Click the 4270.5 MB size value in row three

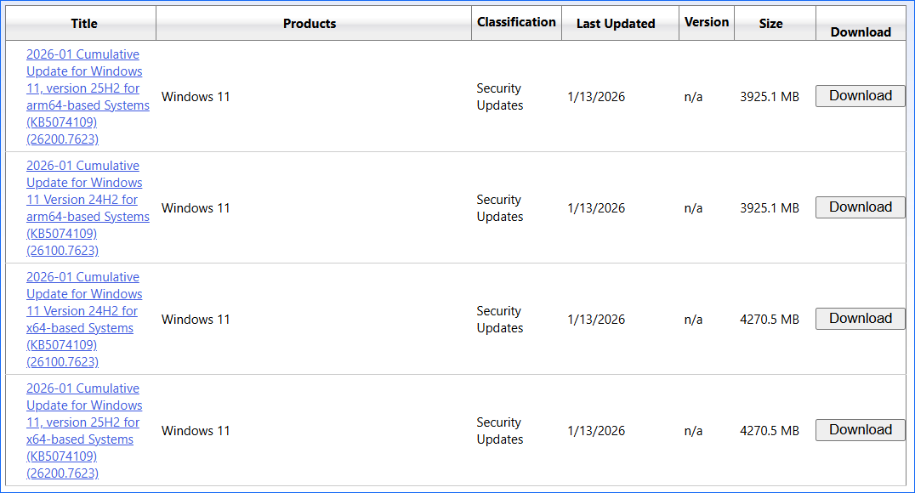point(769,319)
